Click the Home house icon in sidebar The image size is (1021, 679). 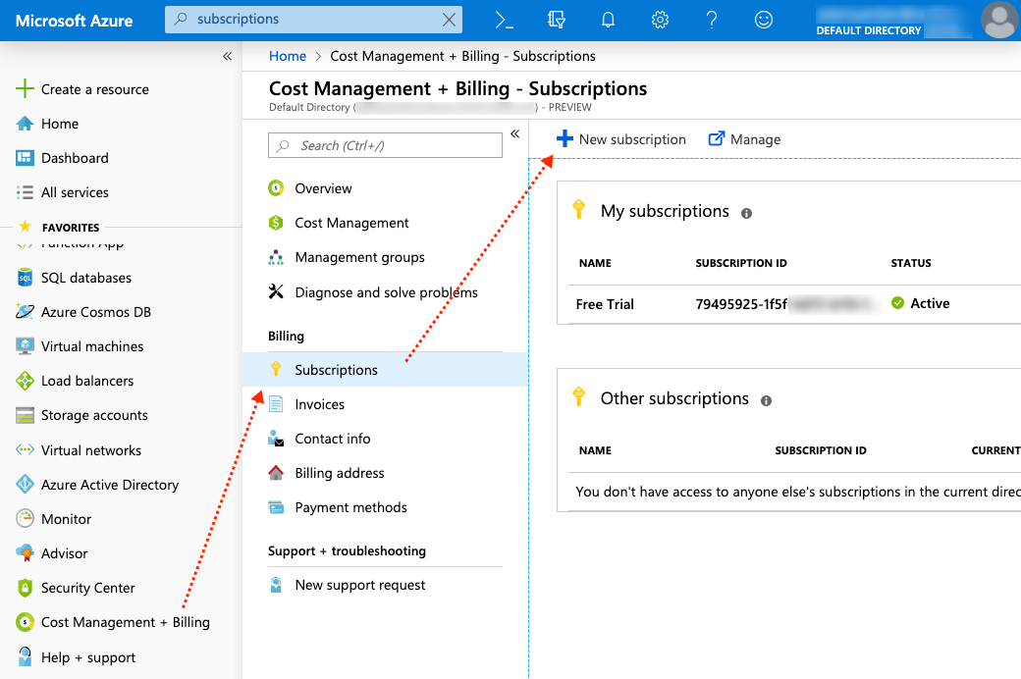(x=25, y=124)
